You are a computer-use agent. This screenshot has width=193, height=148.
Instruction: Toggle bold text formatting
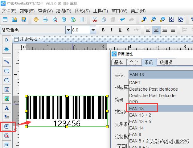[x=103, y=30]
